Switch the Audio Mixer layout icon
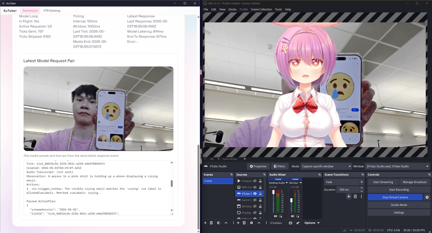Screen dimensions: 432x233 coord(290,223)
